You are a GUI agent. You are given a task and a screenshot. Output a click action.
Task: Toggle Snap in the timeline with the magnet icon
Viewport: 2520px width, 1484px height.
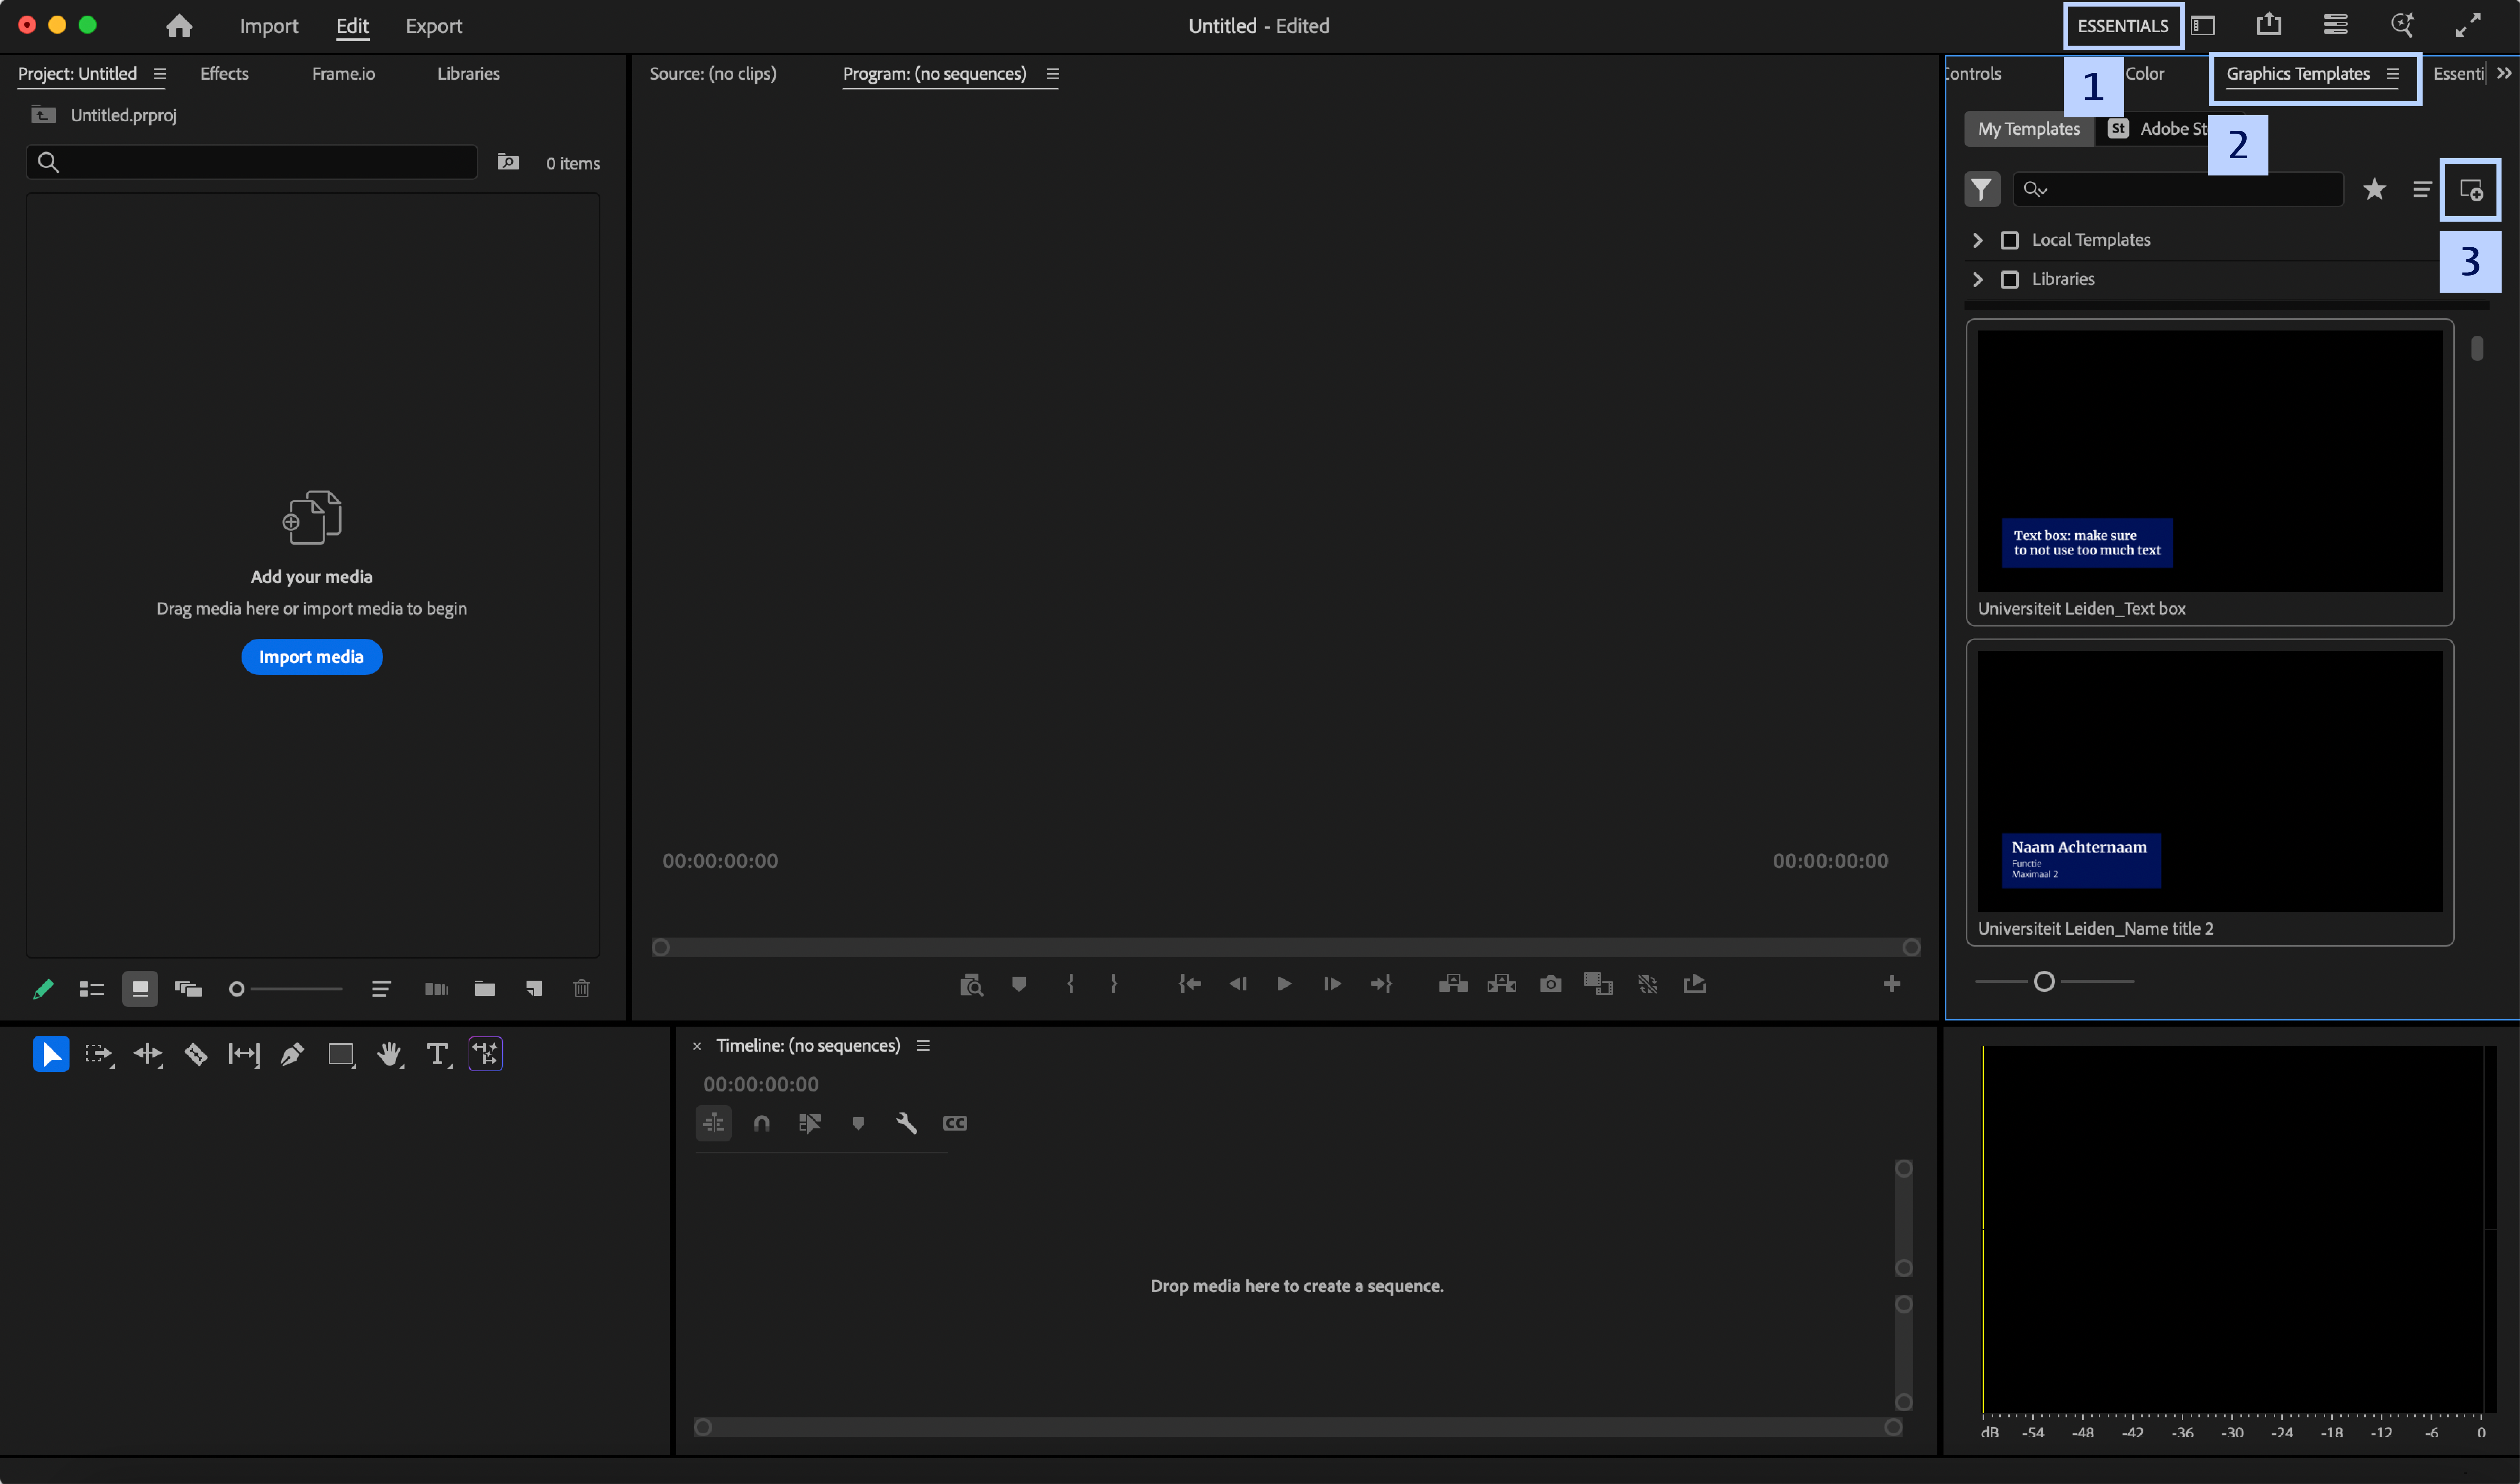(x=762, y=1123)
